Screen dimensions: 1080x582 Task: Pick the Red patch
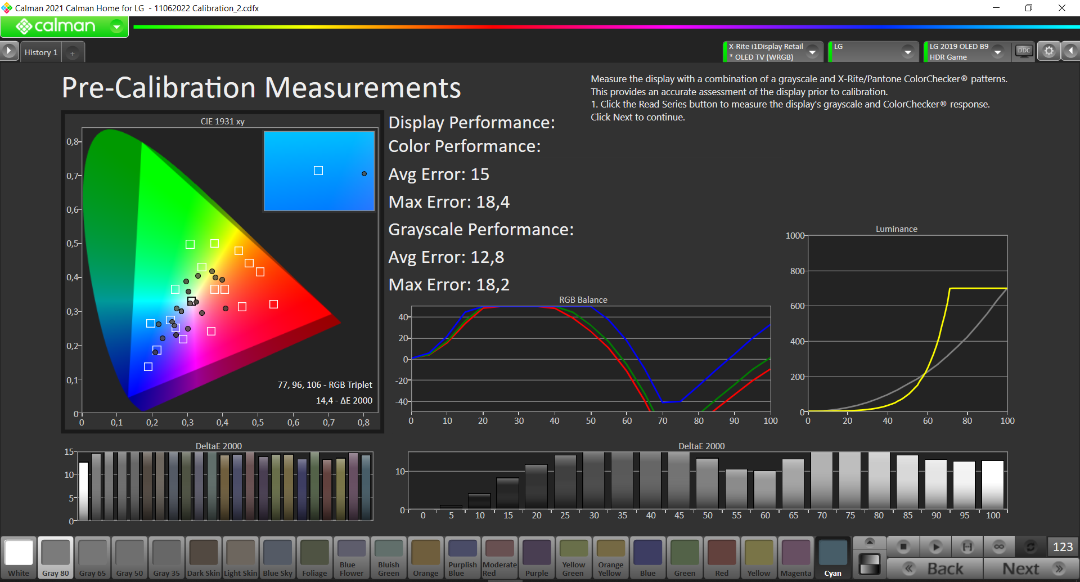coord(722,558)
